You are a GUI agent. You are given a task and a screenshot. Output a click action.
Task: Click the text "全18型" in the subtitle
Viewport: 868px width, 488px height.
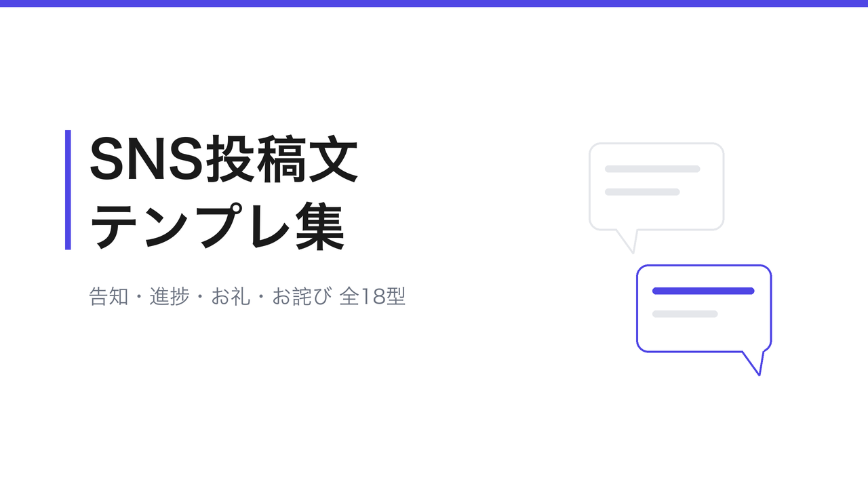click(372, 297)
